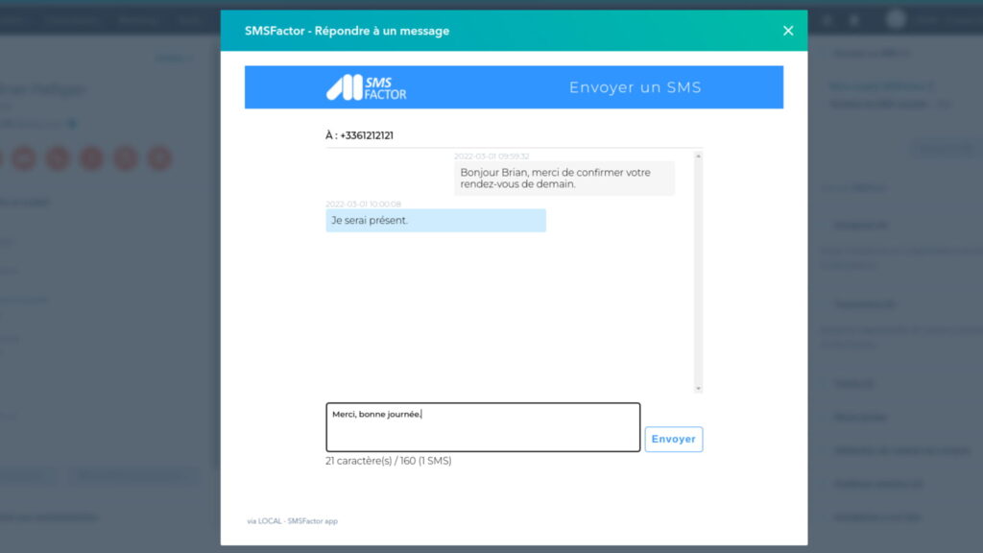This screenshot has height=553, width=983.
Task: Click the timestamp 2022-03-01 10:00:08
Action: [363, 204]
